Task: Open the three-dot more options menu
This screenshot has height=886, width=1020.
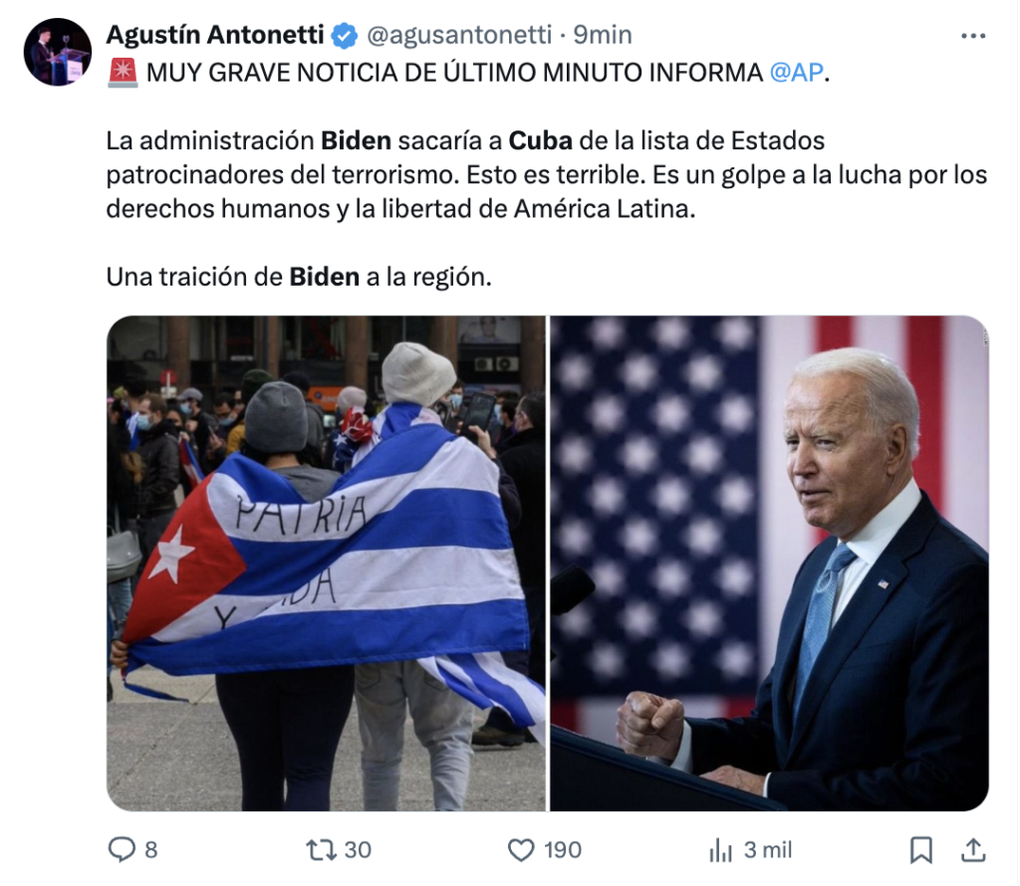Action: pyautogui.click(x=973, y=36)
